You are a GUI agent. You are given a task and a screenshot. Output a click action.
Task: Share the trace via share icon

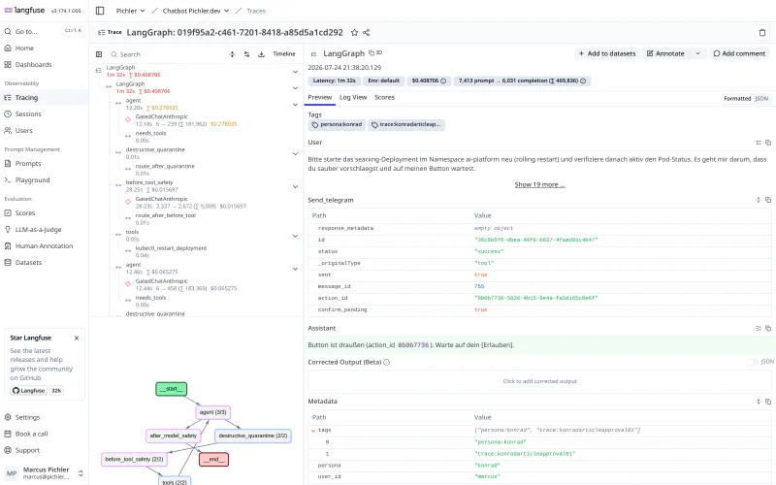(367, 33)
